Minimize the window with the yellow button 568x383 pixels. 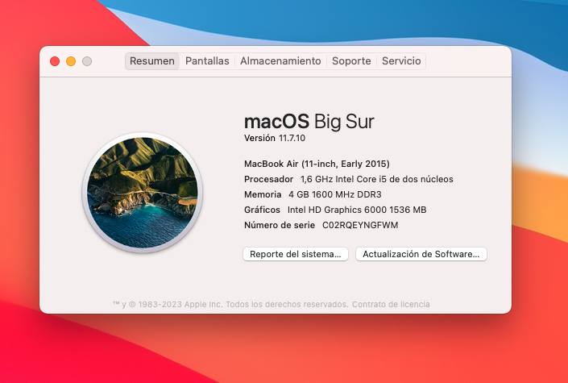point(71,61)
